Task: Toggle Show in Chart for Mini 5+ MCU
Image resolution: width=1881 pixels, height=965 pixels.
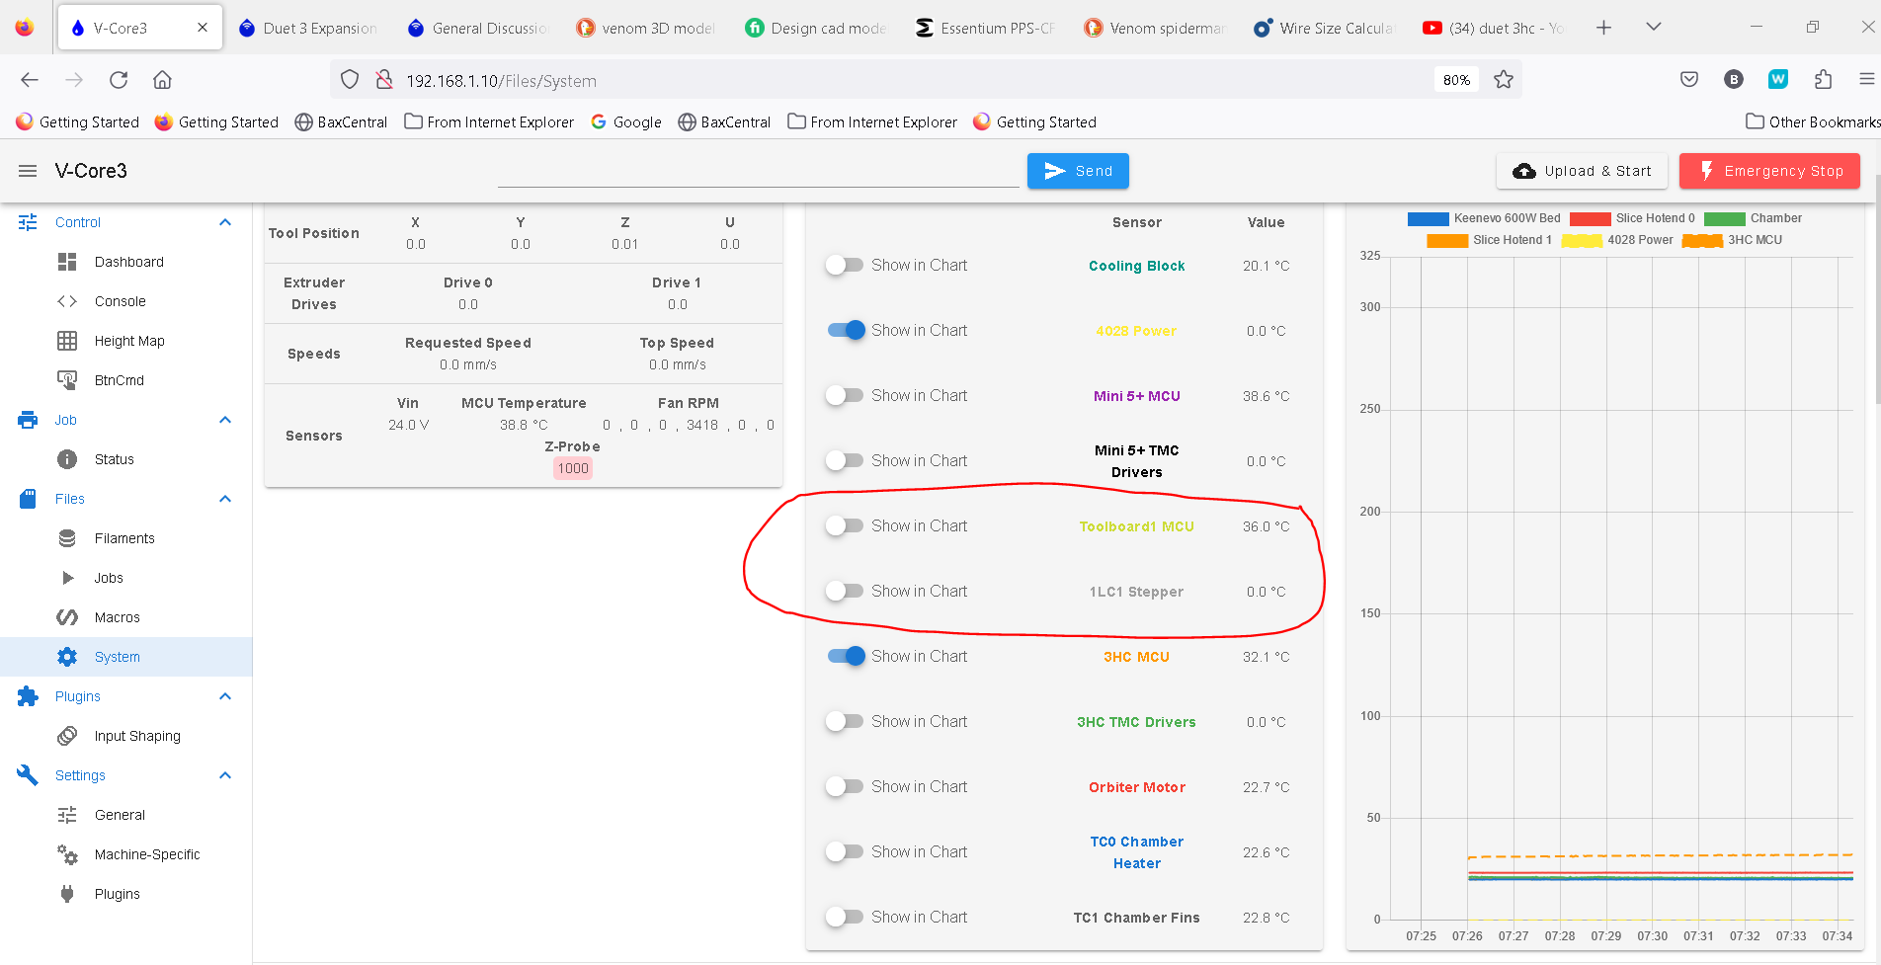Action: 846,395
